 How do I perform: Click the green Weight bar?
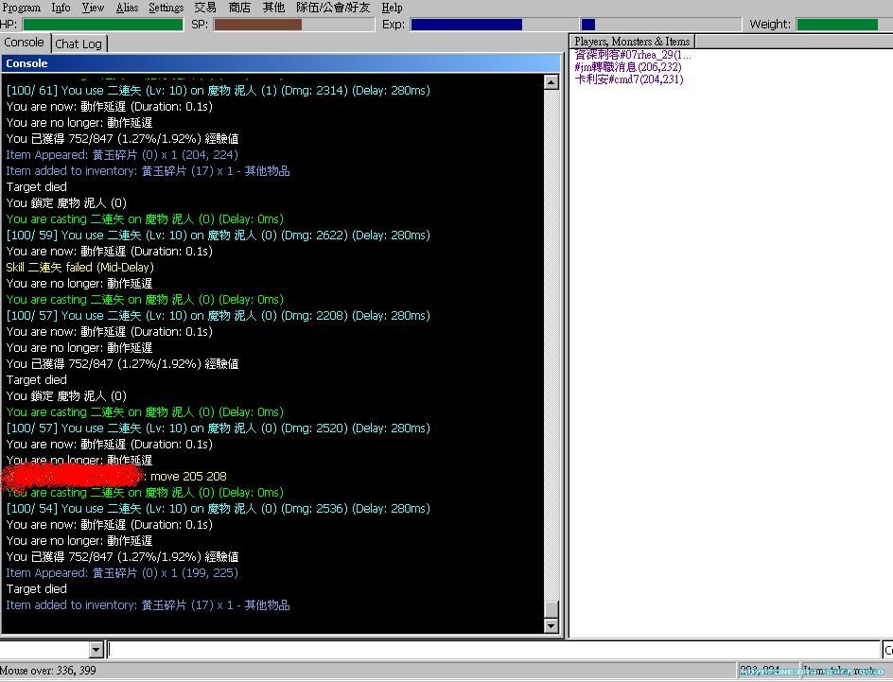point(837,25)
